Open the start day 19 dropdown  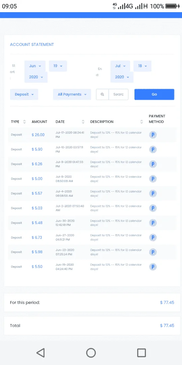pos(58,66)
